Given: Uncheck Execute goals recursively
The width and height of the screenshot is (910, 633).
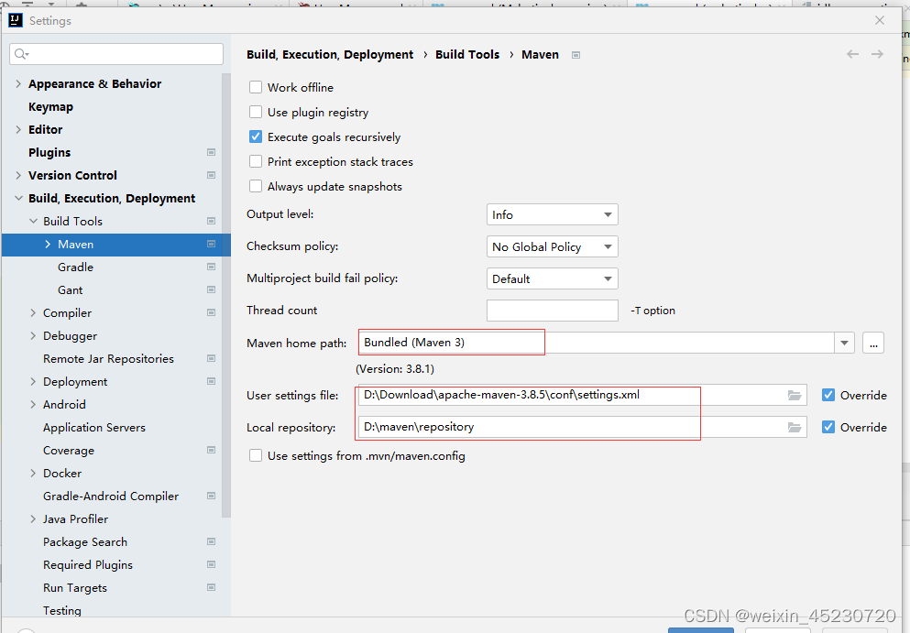Looking at the screenshot, I should coord(256,136).
